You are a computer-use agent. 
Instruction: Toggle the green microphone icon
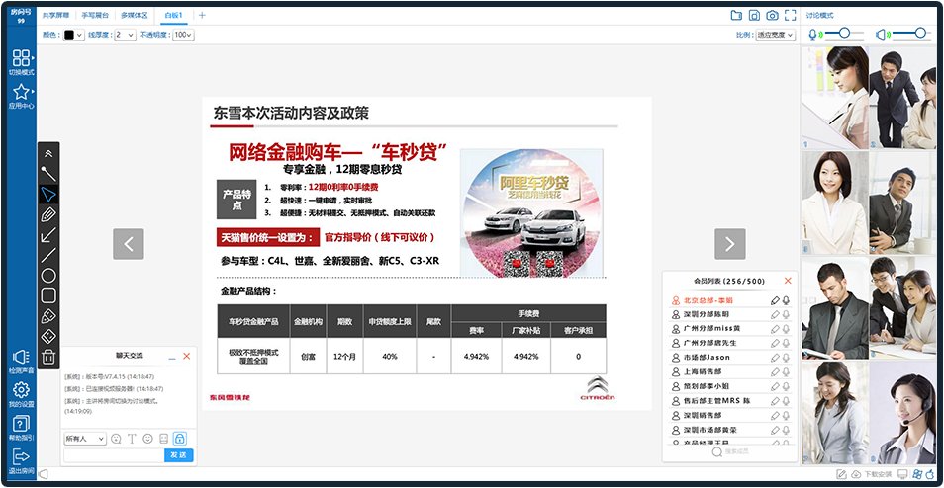point(814,35)
